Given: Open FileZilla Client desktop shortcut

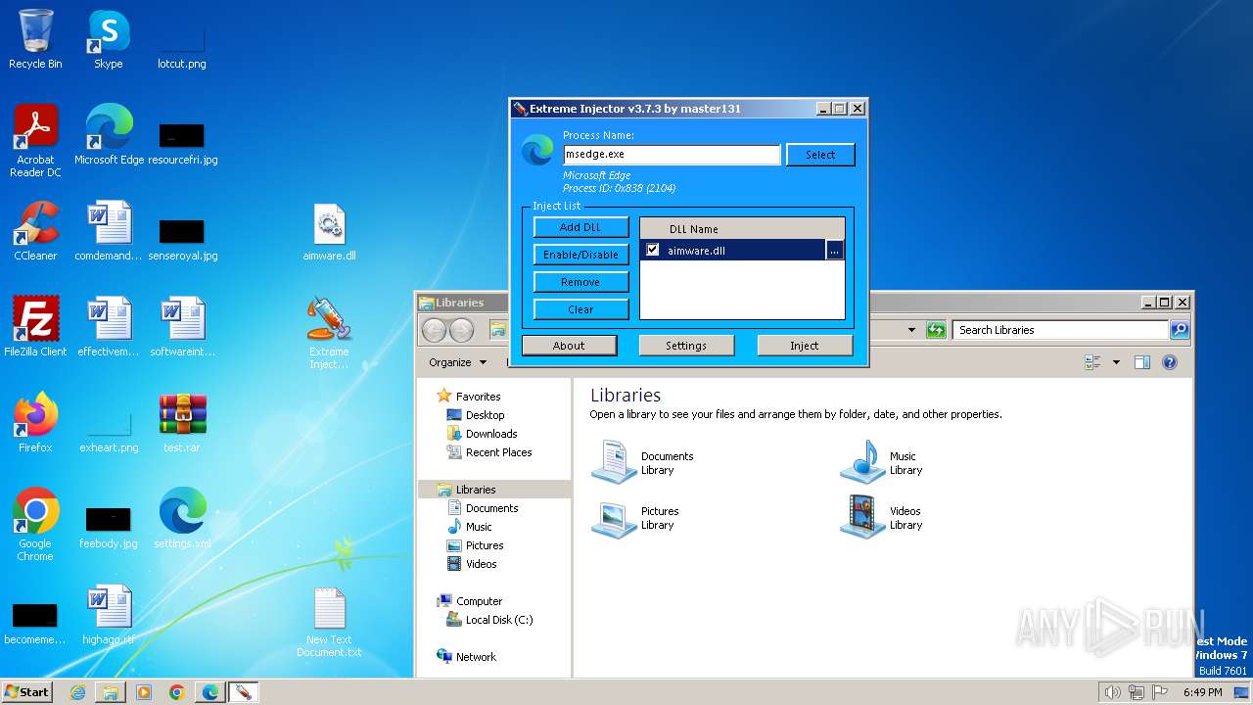Looking at the screenshot, I should click(35, 327).
